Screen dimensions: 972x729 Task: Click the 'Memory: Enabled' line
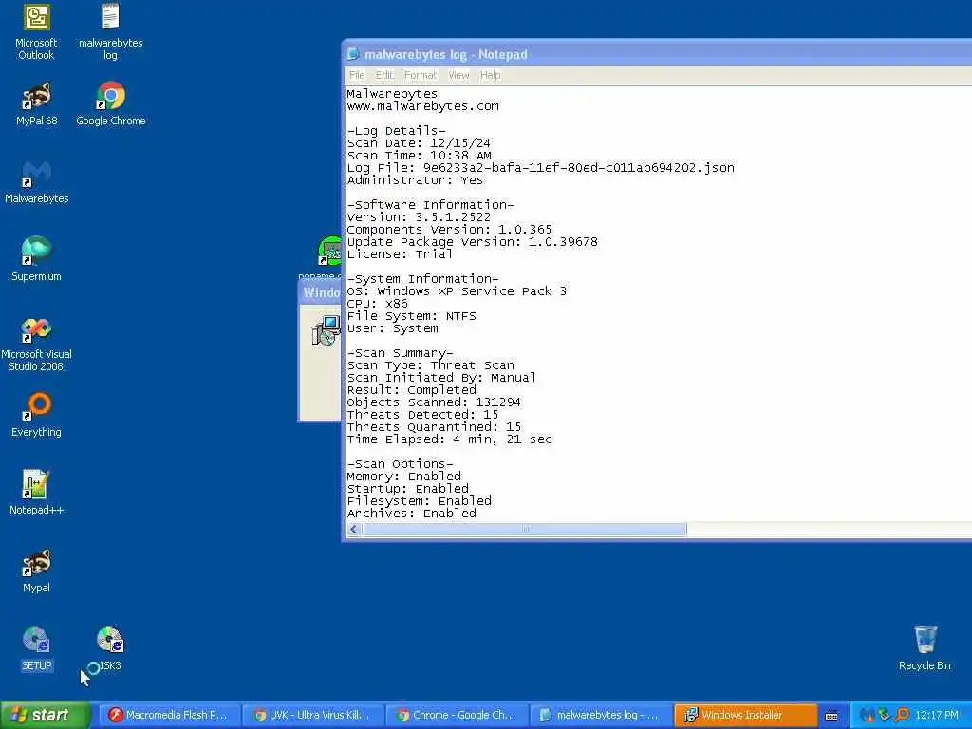(x=404, y=477)
